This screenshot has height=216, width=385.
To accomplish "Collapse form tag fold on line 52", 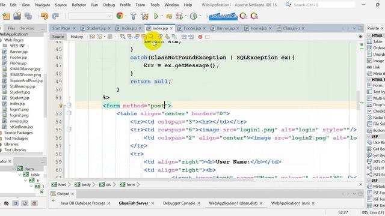I will pos(69,106).
